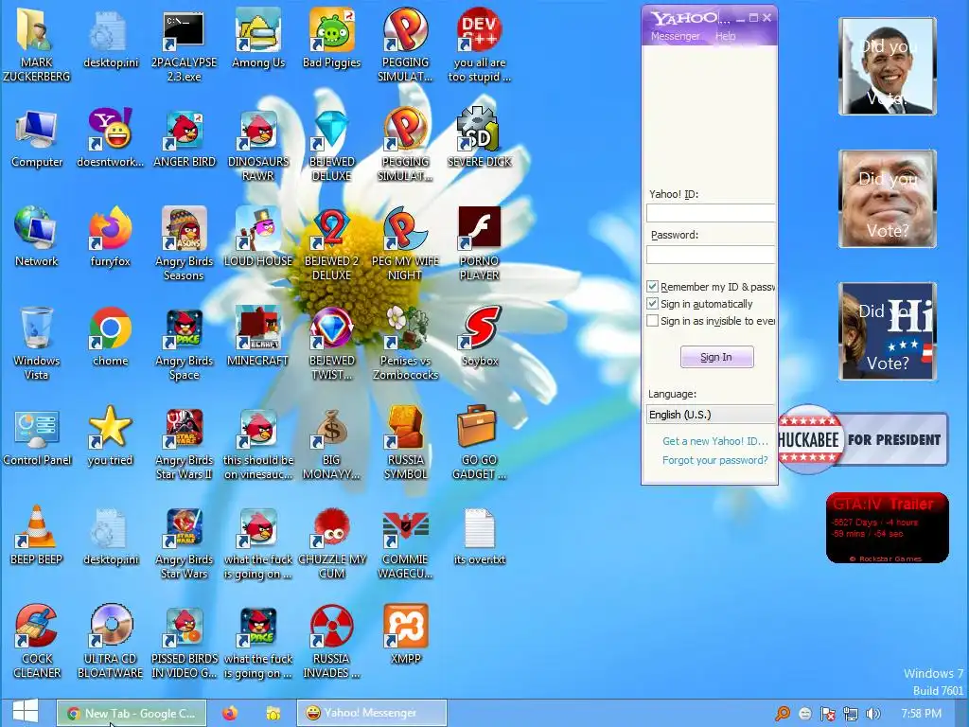Image resolution: width=969 pixels, height=727 pixels.
Task: Switch to New Tab - Google Chrome taskbar item
Action: pos(132,713)
